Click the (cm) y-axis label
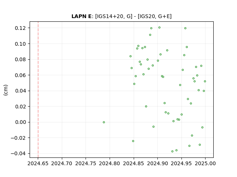The height and width of the screenshot is (177, 237). (x=6, y=90)
